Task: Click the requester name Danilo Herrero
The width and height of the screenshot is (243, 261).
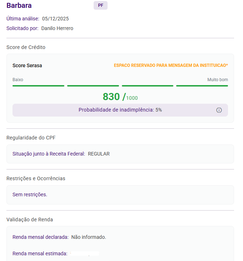Action: click(57, 28)
